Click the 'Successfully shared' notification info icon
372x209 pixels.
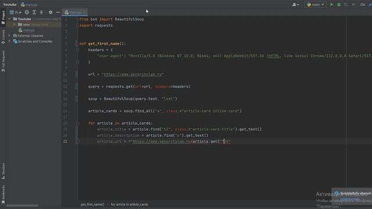[x=337, y=193]
